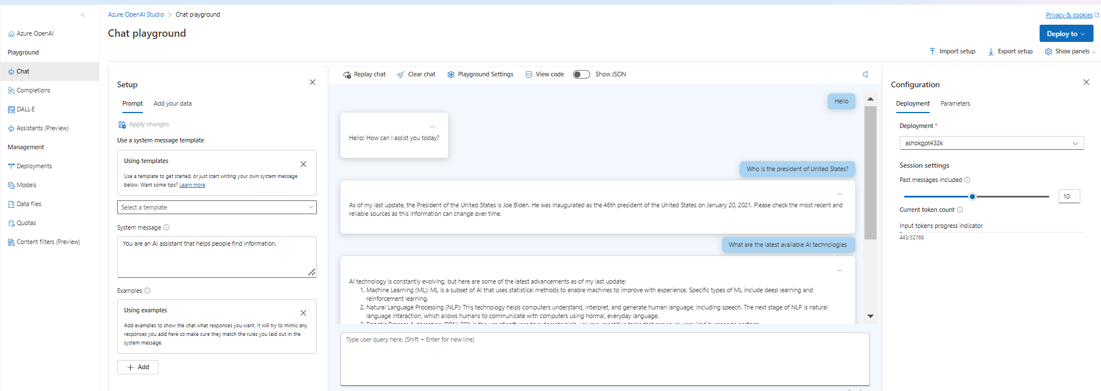
Task: Show Past messages included info icon
Action: pyautogui.click(x=967, y=180)
